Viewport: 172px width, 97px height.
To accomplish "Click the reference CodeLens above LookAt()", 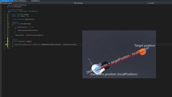I will 15,40.
